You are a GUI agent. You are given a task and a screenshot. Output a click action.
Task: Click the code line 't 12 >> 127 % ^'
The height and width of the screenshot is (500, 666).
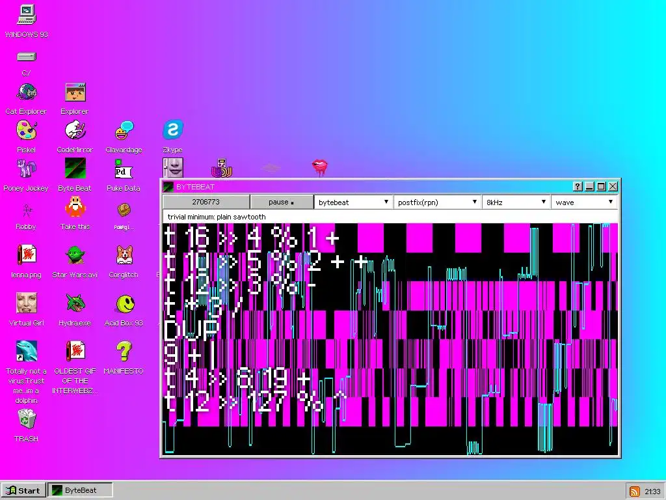255,402
